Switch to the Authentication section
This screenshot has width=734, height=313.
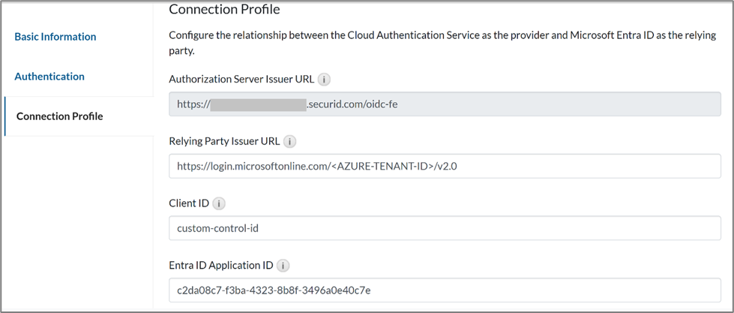[49, 77]
